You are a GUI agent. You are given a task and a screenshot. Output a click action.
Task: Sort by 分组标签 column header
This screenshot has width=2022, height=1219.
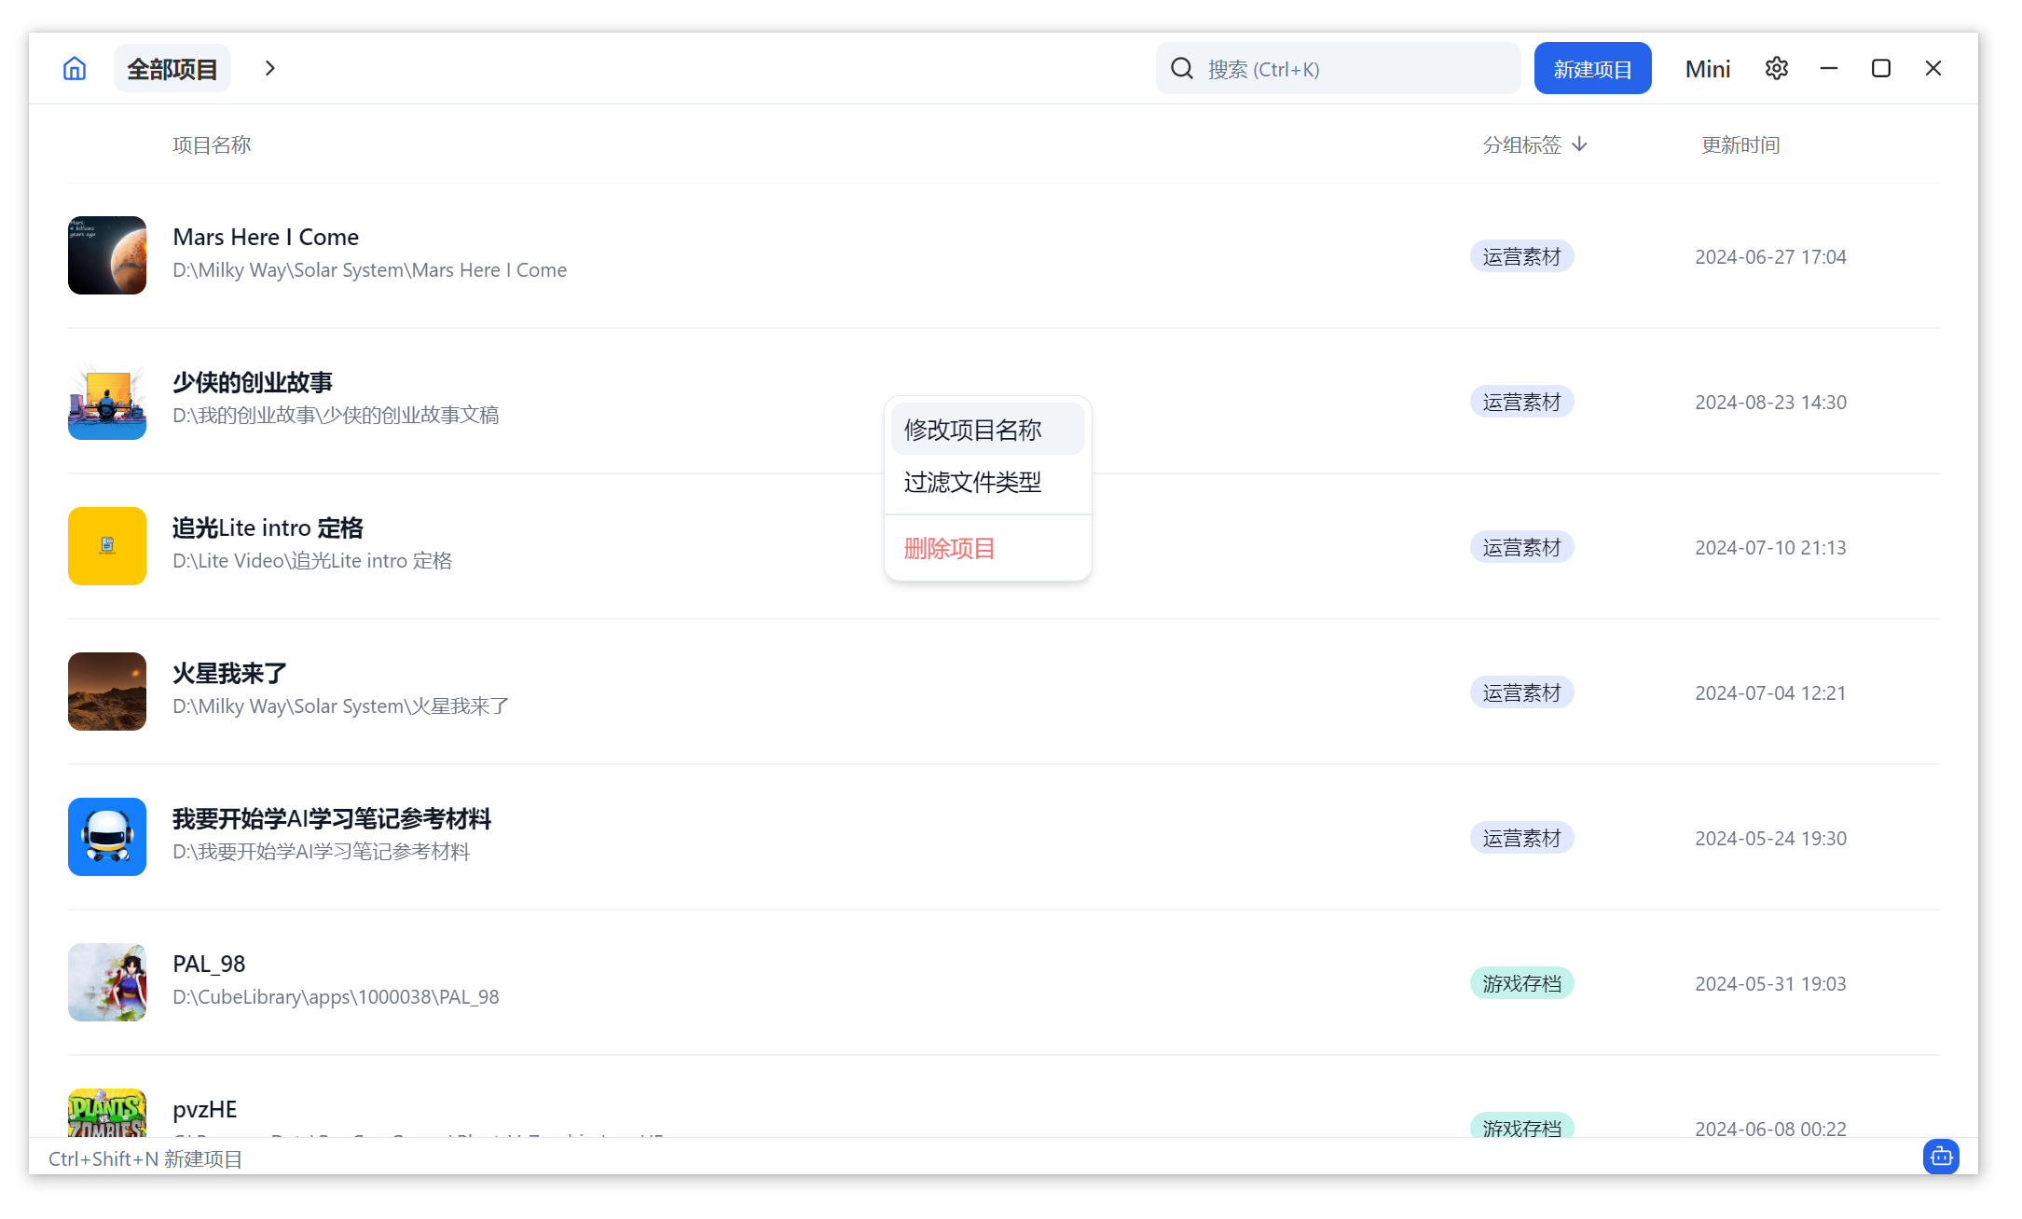click(x=1534, y=144)
